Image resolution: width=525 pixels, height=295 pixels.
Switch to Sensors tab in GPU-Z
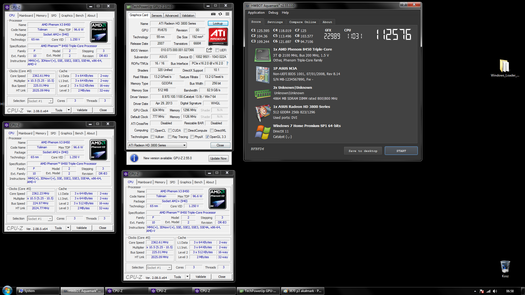[156, 16]
